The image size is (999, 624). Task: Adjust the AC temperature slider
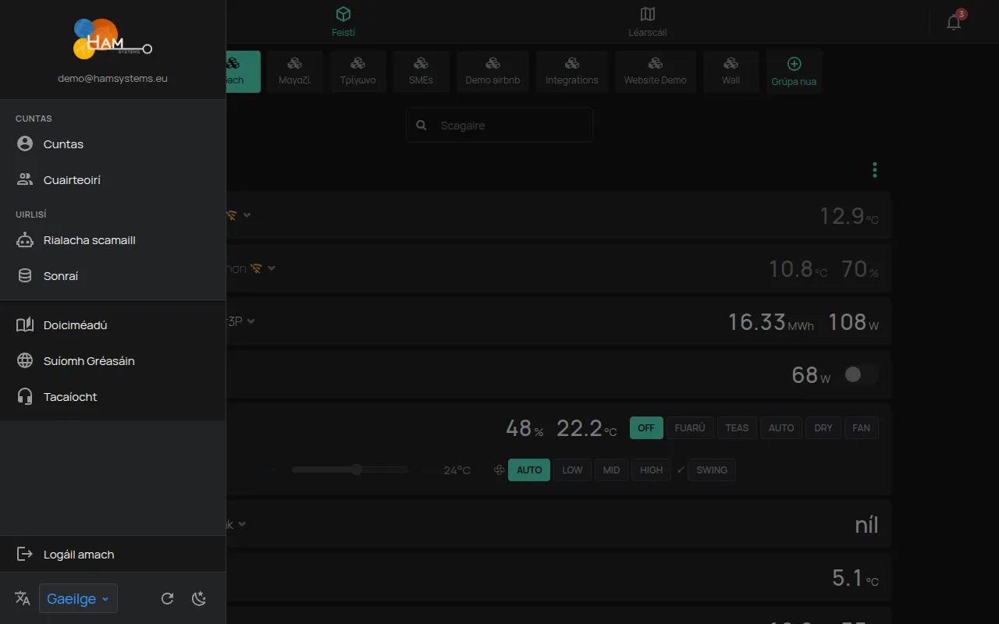point(350,470)
